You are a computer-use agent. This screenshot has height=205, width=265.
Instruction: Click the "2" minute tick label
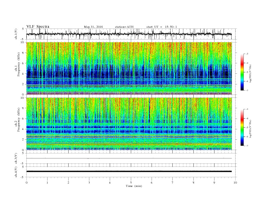(x=68, y=183)
